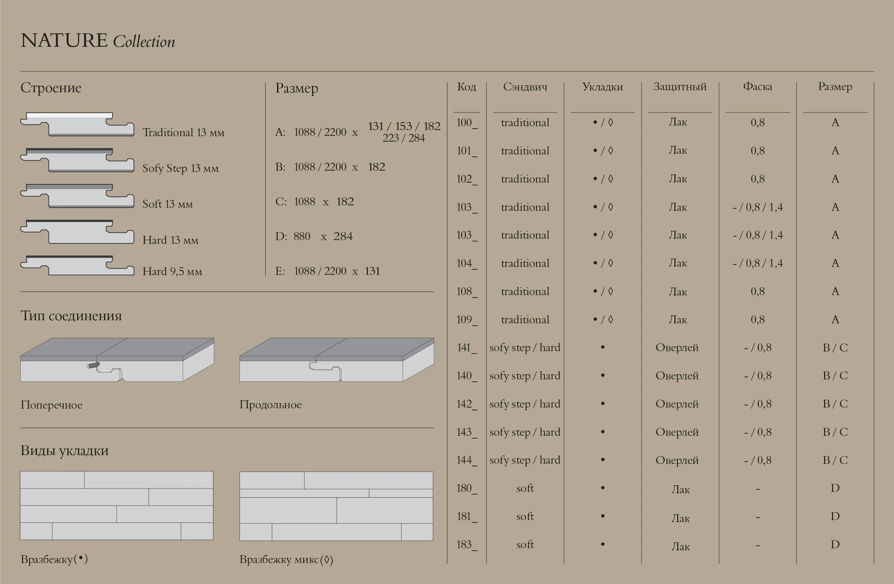Viewport: 894px width, 584px height.
Task: Click 'Лак' in the 183_ row
Action: pyautogui.click(x=681, y=547)
